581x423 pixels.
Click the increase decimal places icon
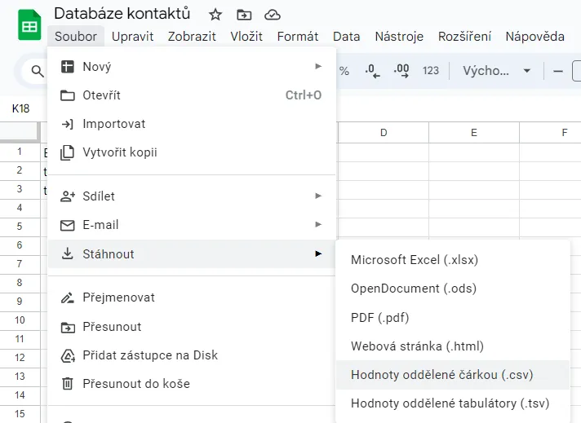pyautogui.click(x=401, y=71)
